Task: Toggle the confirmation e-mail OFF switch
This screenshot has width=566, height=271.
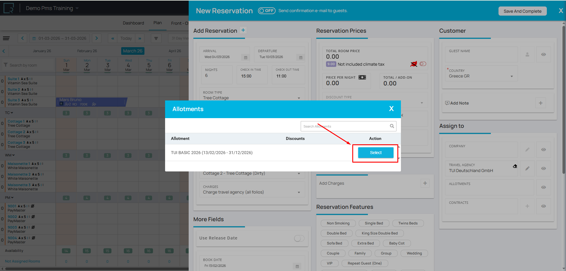Action: [266, 11]
